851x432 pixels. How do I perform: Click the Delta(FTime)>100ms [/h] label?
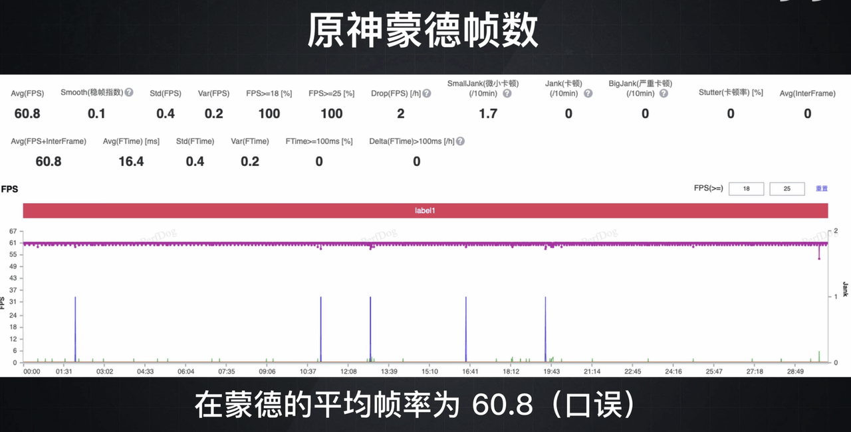coord(412,141)
